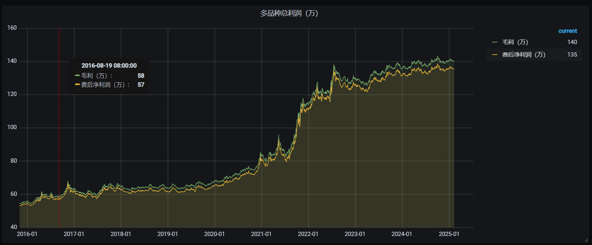Image resolution: width=592 pixels, height=245 pixels.
Task: Click yellow line color swatch in legend
Action: tap(495, 55)
